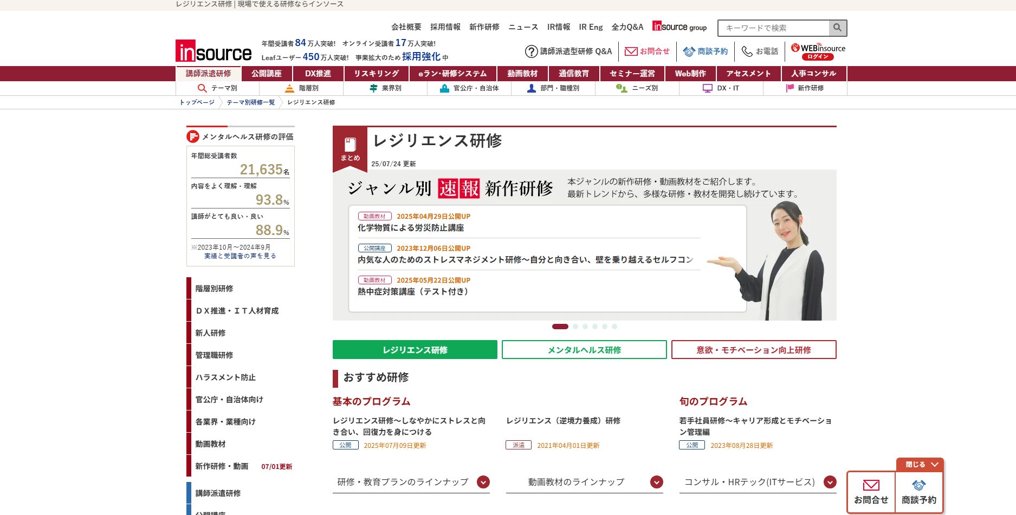The image size is (1016, 515).
Task: Select the last carousel dot
Action: (614, 327)
